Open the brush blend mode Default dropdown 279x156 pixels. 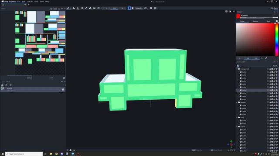click(x=139, y=8)
